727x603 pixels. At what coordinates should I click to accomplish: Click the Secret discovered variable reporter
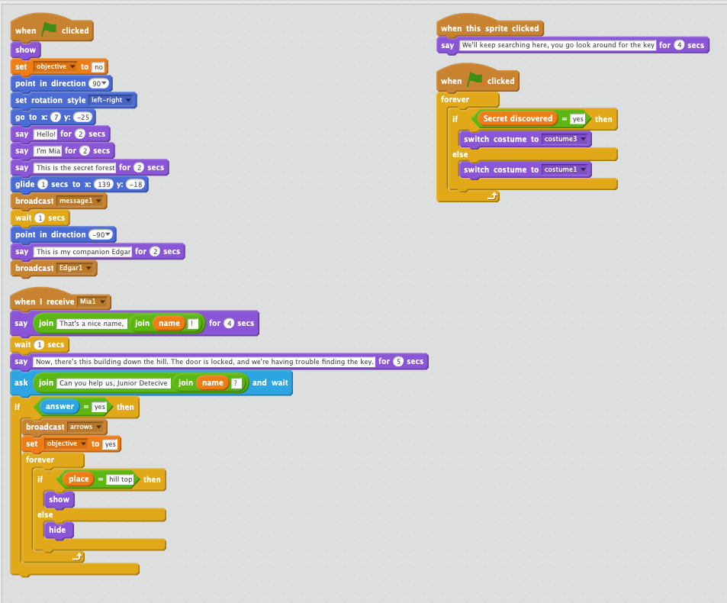coord(519,118)
